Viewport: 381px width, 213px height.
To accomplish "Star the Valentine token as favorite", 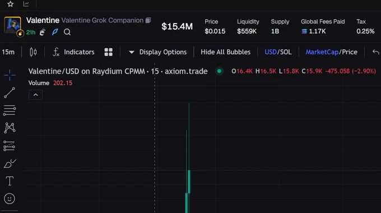I will click(x=10, y=4).
